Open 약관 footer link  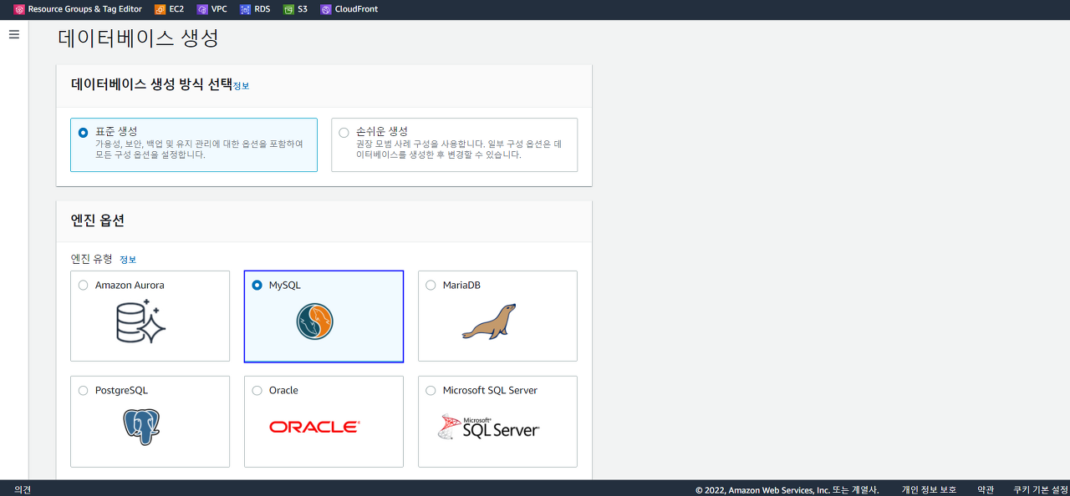pyautogui.click(x=986, y=490)
